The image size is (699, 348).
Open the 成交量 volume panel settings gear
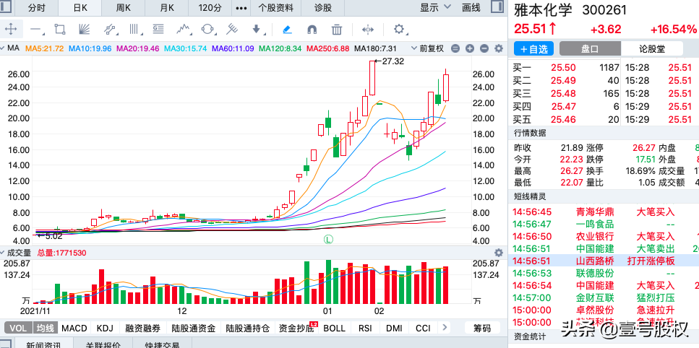pos(498,252)
